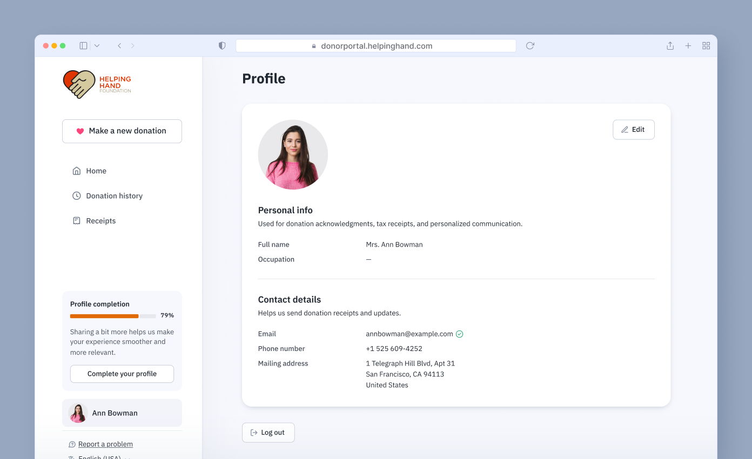Click the privacy shield icon in toolbar
The height and width of the screenshot is (459, 752).
pyautogui.click(x=221, y=45)
